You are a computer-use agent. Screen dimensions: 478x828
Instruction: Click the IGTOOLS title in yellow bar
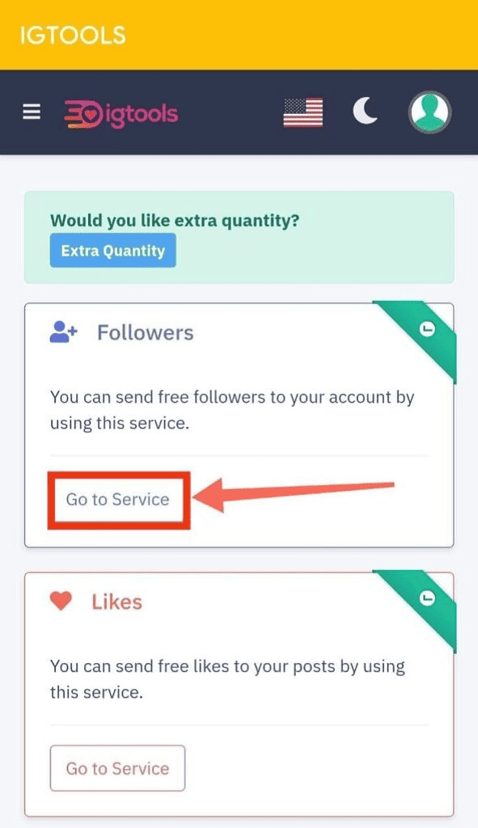[x=73, y=36]
